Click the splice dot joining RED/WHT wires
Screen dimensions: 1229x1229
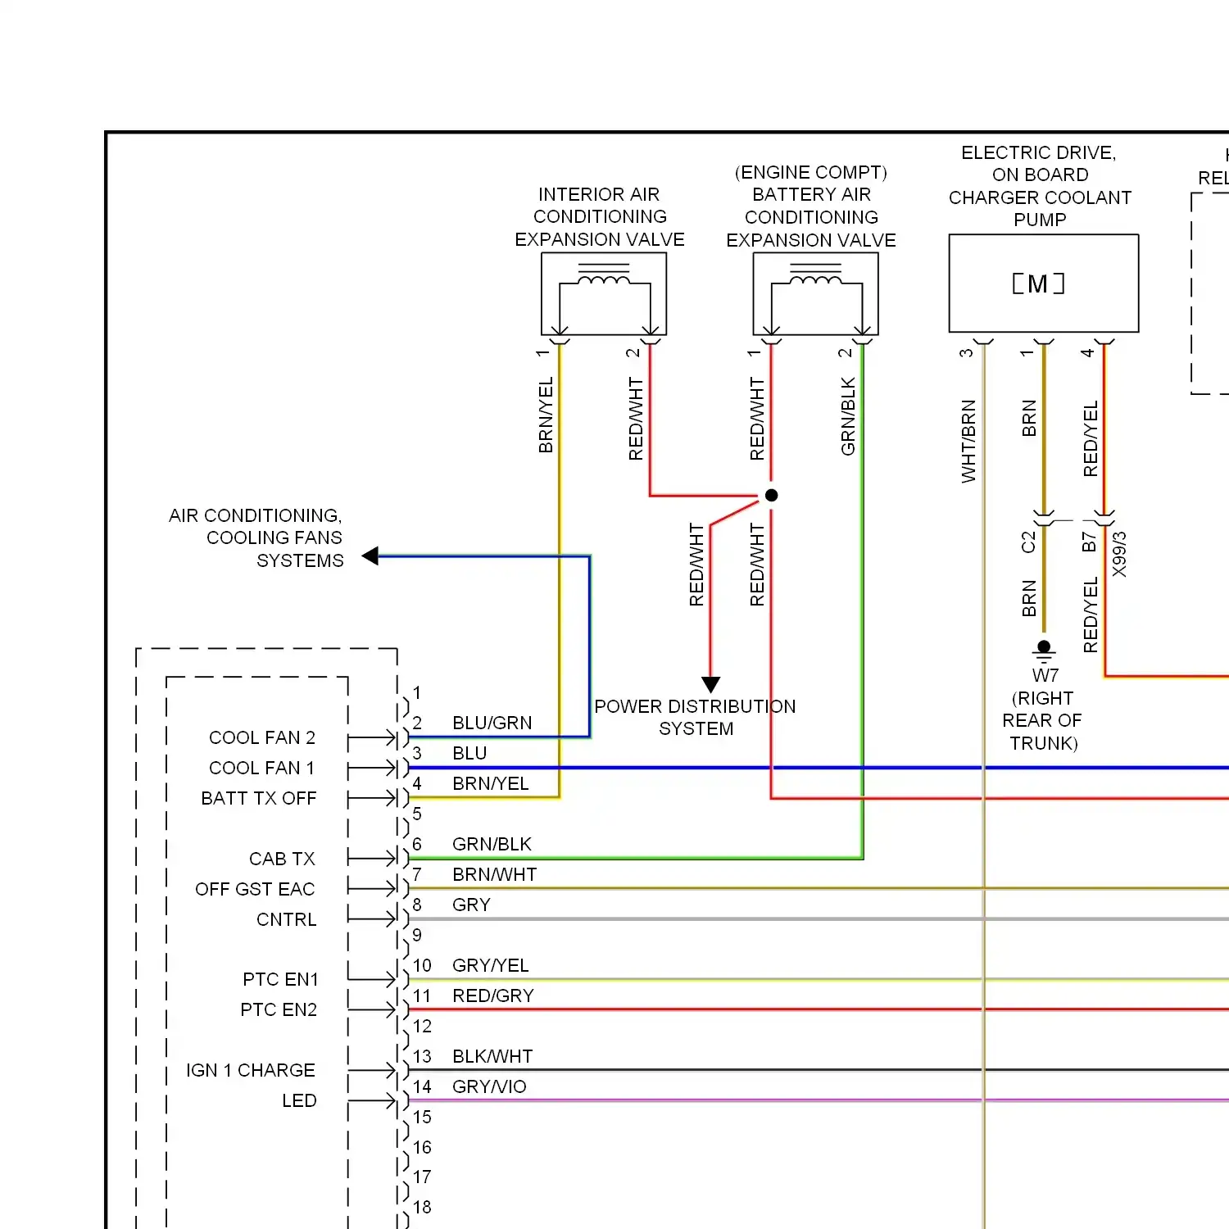[771, 496]
